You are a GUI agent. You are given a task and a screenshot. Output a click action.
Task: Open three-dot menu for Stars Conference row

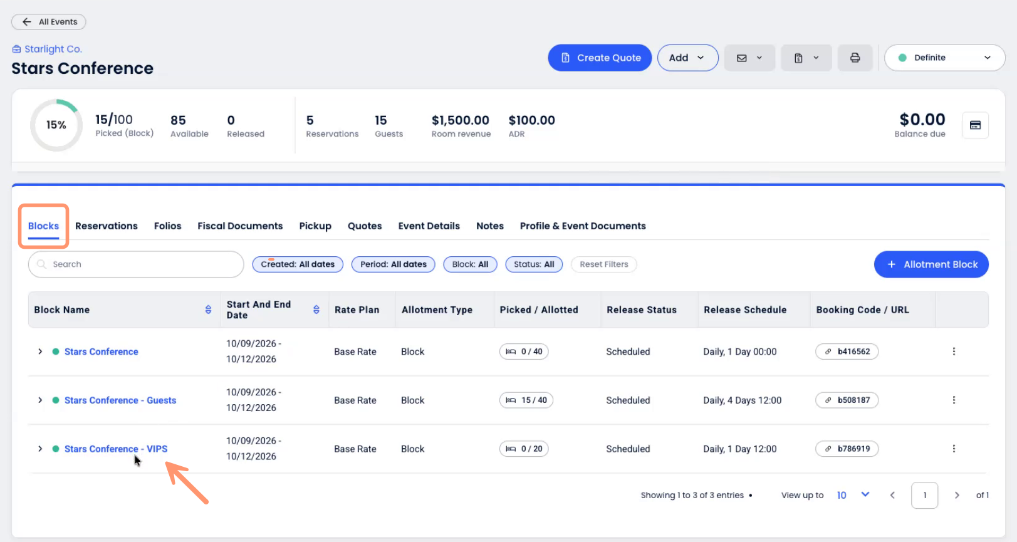(954, 352)
